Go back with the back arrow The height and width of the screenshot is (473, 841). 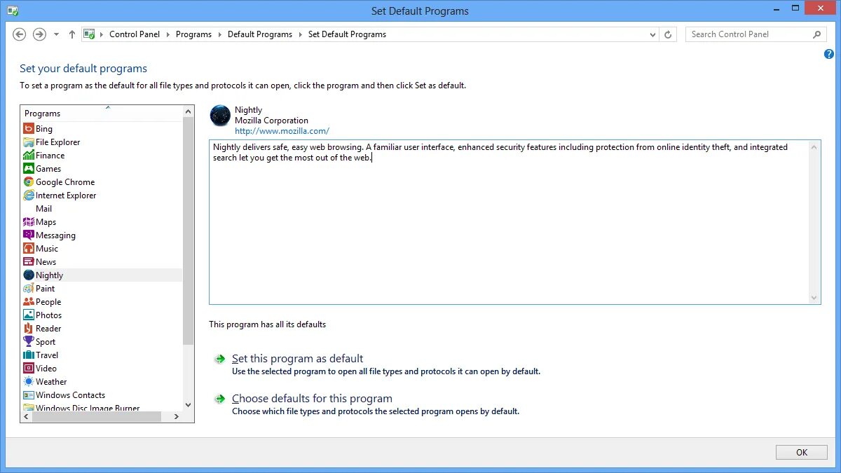coord(20,34)
